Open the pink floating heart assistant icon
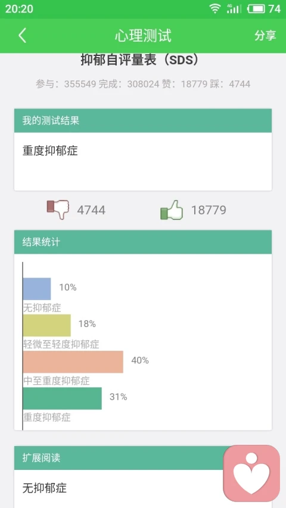 pyautogui.click(x=251, y=473)
